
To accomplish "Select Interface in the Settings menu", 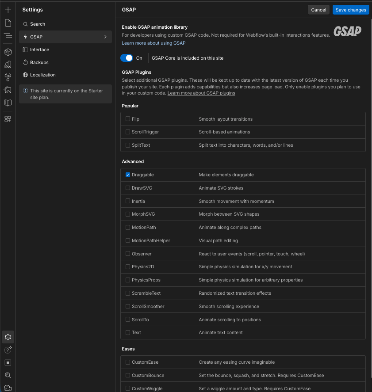I will pyautogui.click(x=39, y=50).
